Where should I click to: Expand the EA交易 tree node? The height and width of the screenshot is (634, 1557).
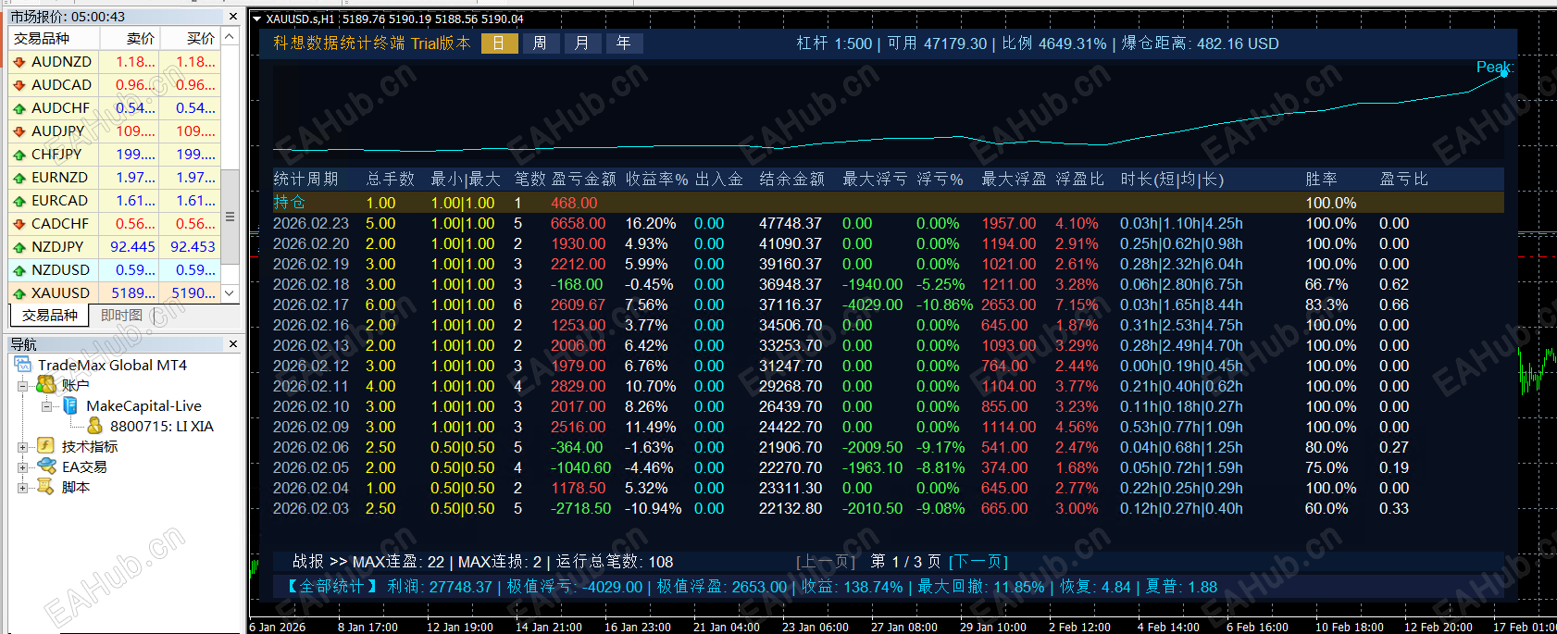click(x=22, y=467)
